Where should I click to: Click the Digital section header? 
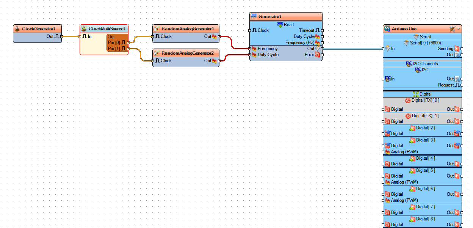[422, 94]
